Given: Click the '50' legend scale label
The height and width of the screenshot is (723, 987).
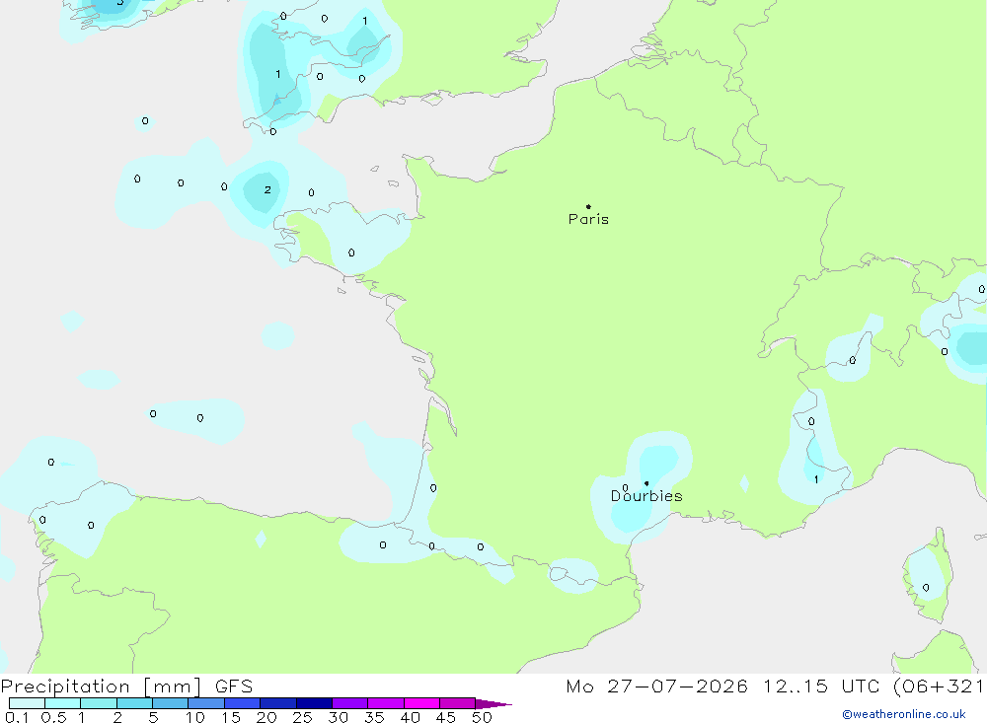Looking at the screenshot, I should pos(482,717).
